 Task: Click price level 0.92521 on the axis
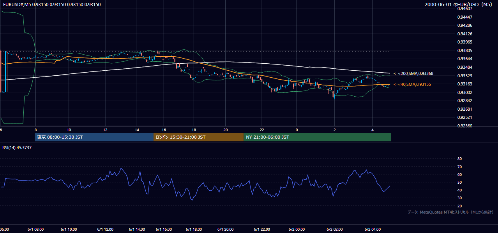pyautogui.click(x=464, y=117)
